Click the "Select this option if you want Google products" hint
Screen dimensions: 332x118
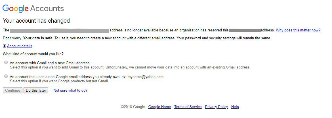point(59,81)
